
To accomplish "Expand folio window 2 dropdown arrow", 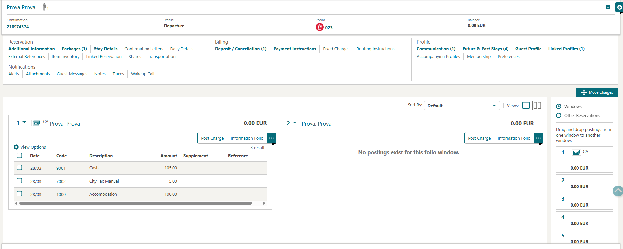I will [x=295, y=123].
